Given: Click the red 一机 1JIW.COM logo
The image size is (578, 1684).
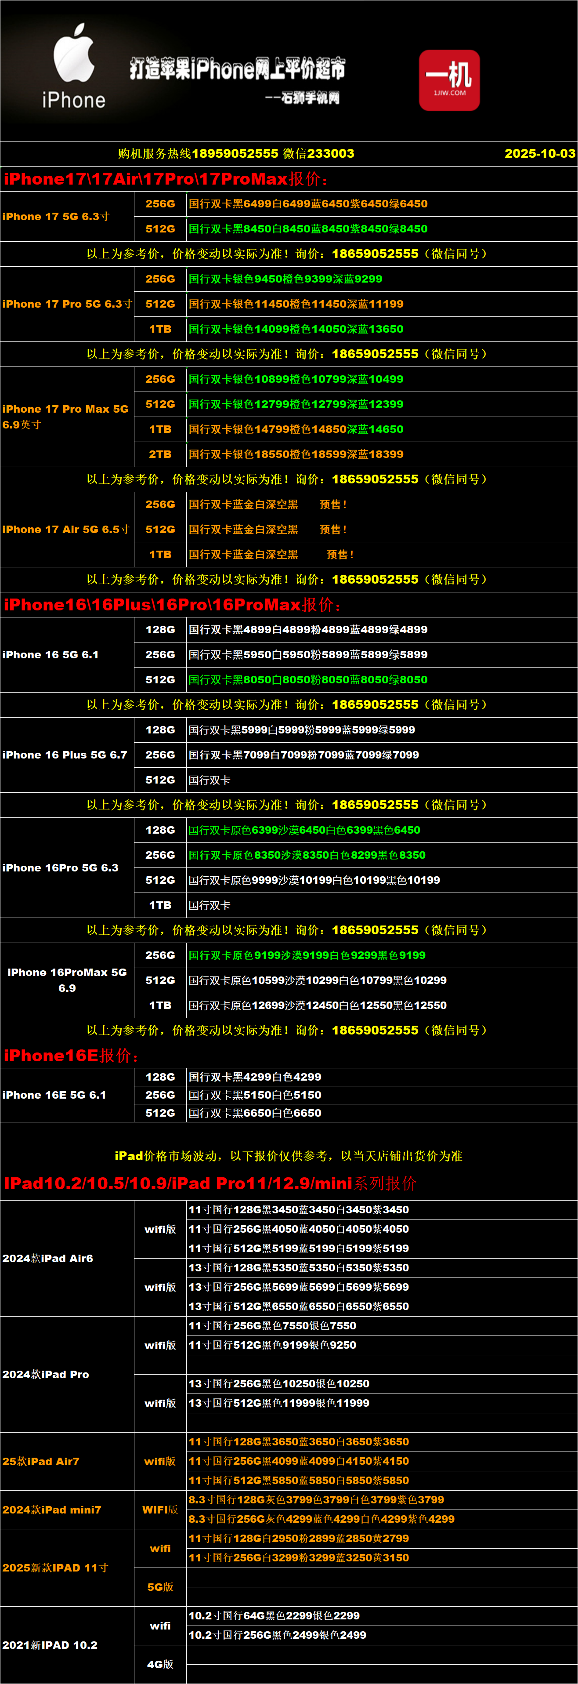Looking at the screenshot, I should pos(449,80).
